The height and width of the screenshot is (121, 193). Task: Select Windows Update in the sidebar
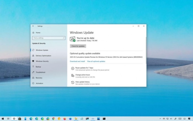click(x=42, y=50)
